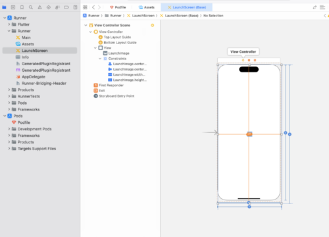Image resolution: width=329 pixels, height=237 pixels.
Task: Click the First Responder dock icon on canvas
Action: 249,60
